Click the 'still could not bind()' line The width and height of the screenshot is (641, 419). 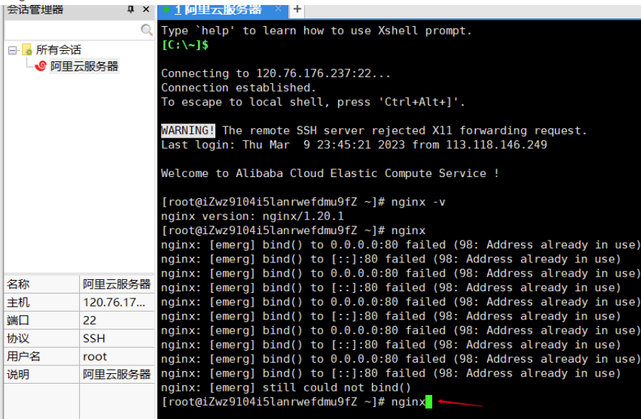click(286, 387)
